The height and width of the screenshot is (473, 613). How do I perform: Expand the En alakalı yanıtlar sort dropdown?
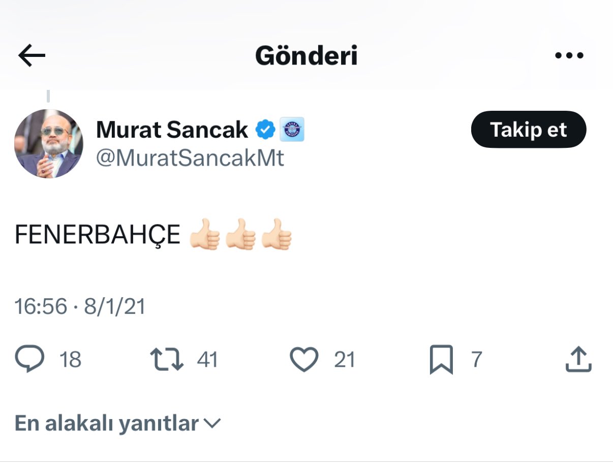click(x=117, y=423)
